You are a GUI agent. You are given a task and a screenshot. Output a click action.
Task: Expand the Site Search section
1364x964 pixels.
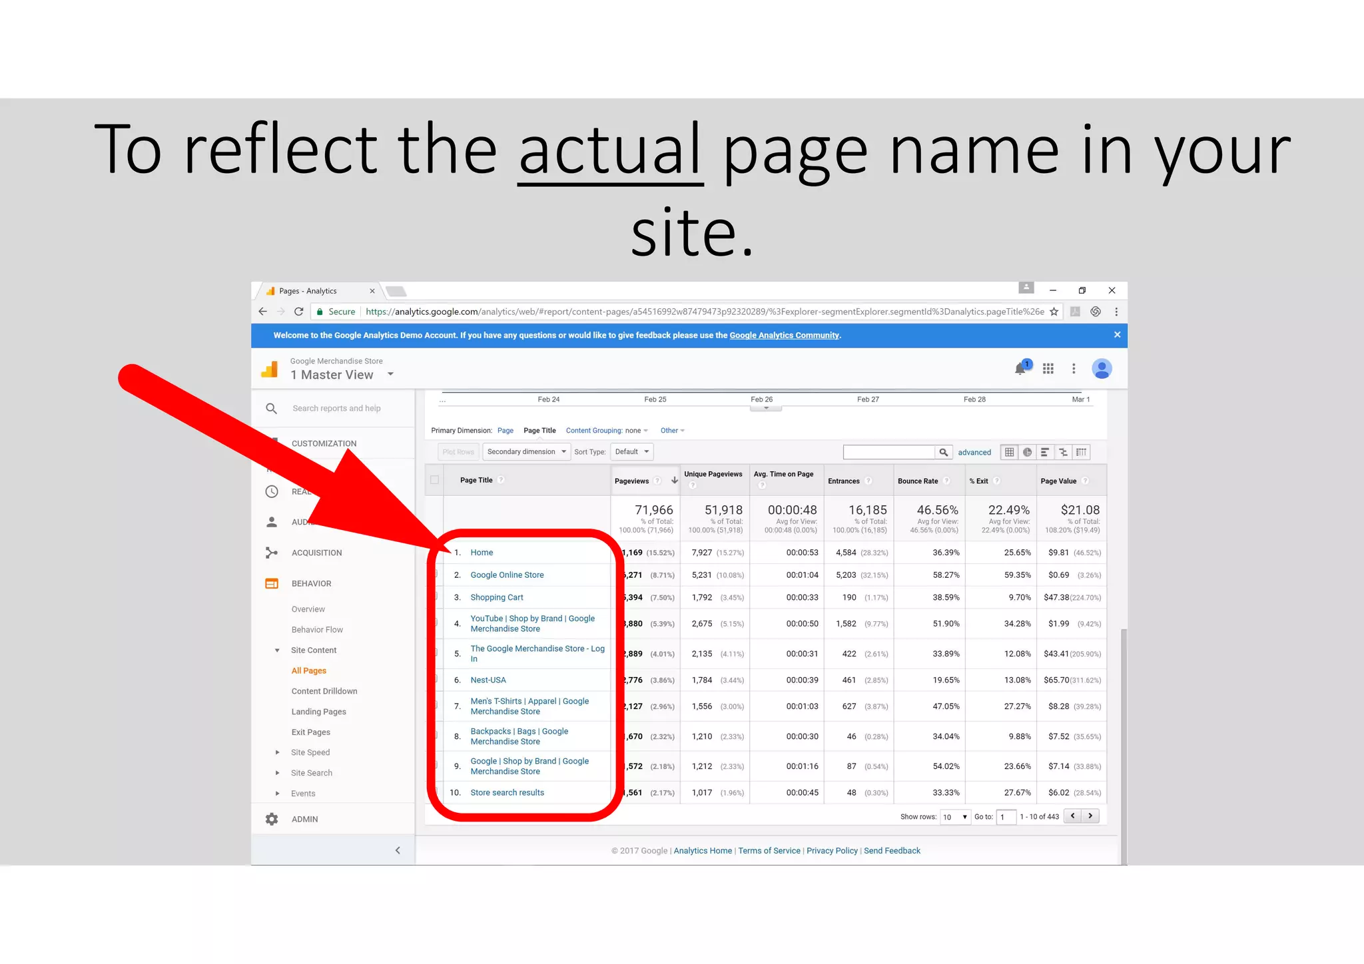pyautogui.click(x=278, y=773)
